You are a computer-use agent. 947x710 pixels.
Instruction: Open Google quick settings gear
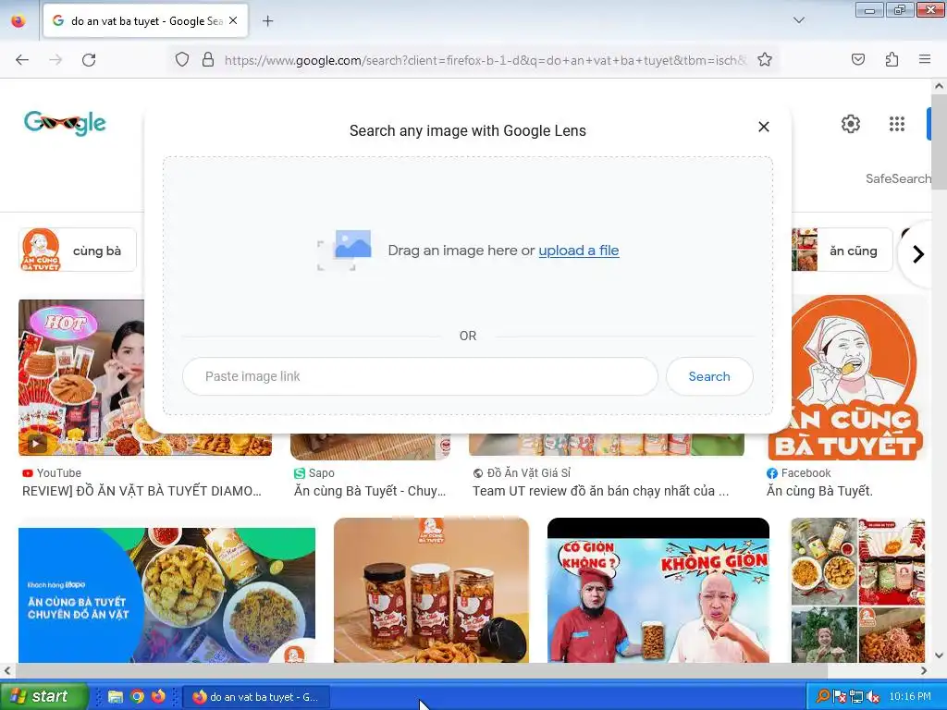coord(851,124)
